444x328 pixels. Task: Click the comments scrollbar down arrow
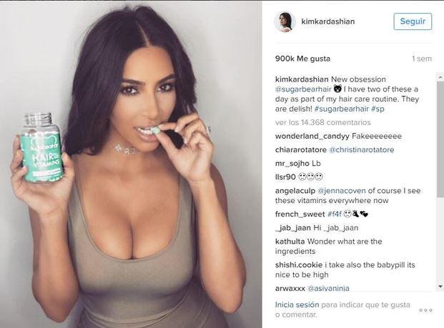click(x=440, y=286)
